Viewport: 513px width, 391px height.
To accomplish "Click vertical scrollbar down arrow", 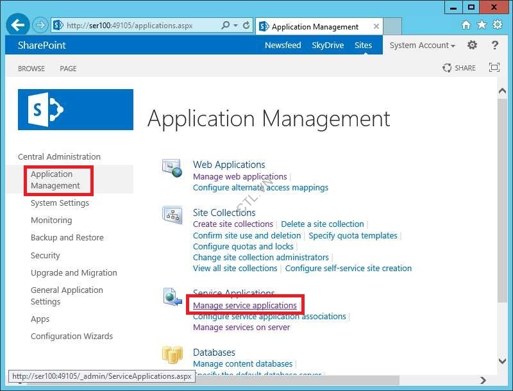I will click(x=502, y=361).
